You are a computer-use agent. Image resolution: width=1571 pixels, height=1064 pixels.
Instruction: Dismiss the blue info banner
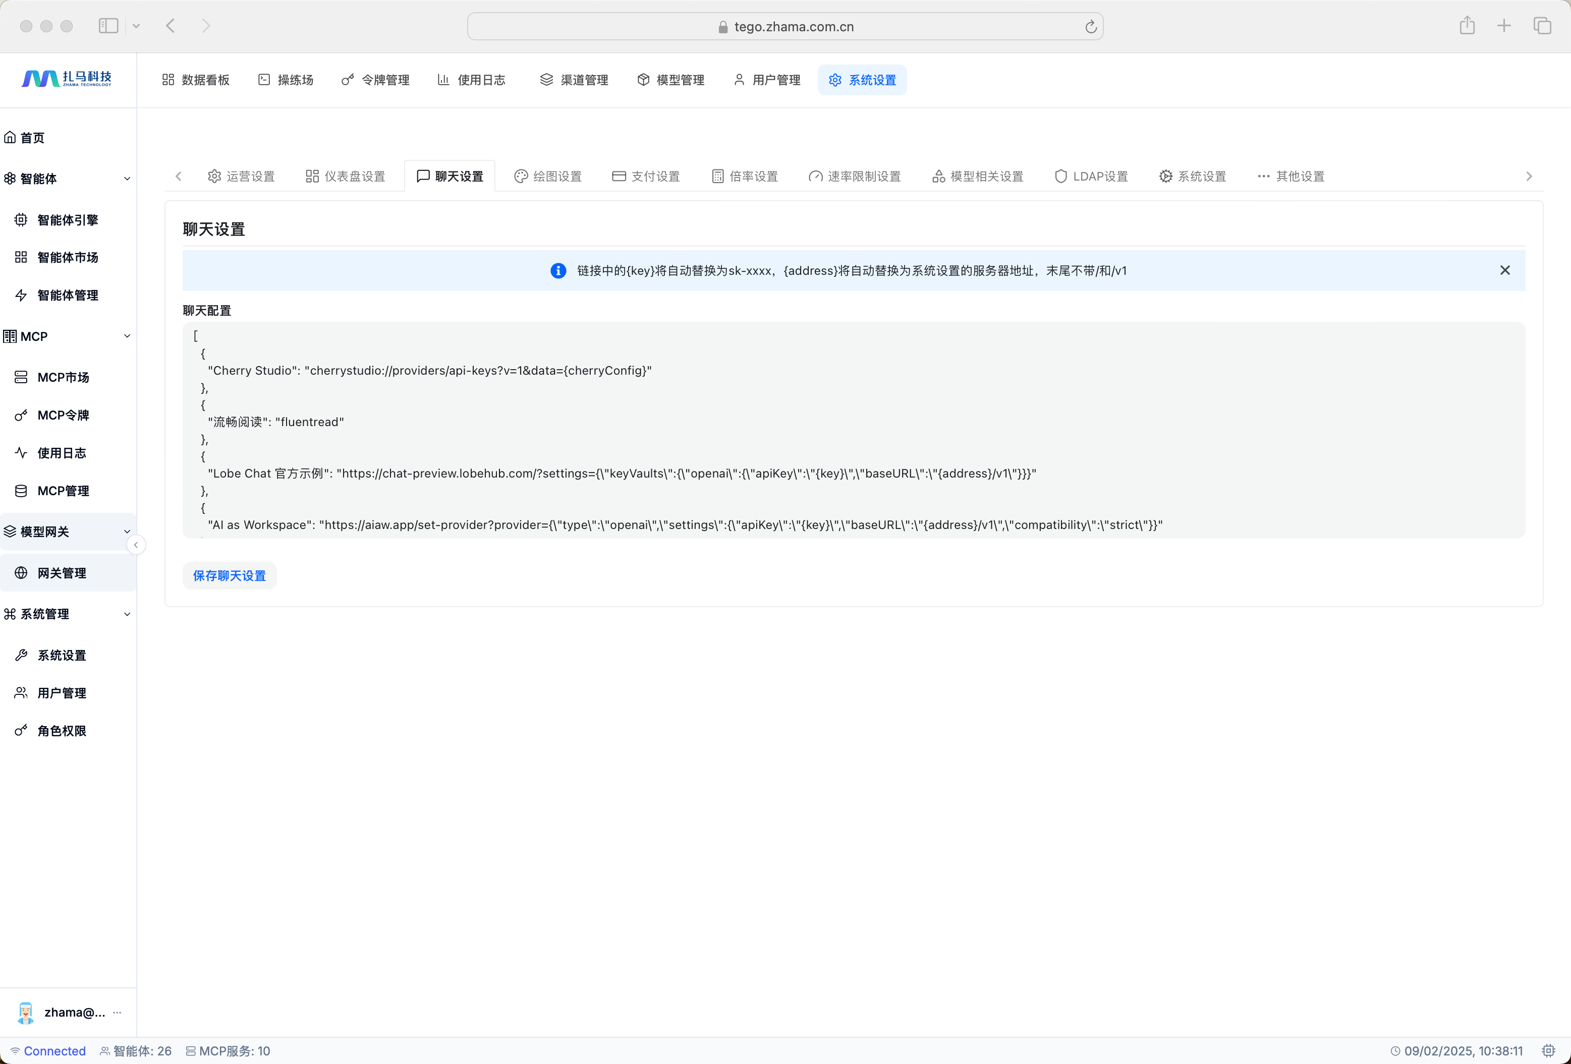tap(1505, 270)
